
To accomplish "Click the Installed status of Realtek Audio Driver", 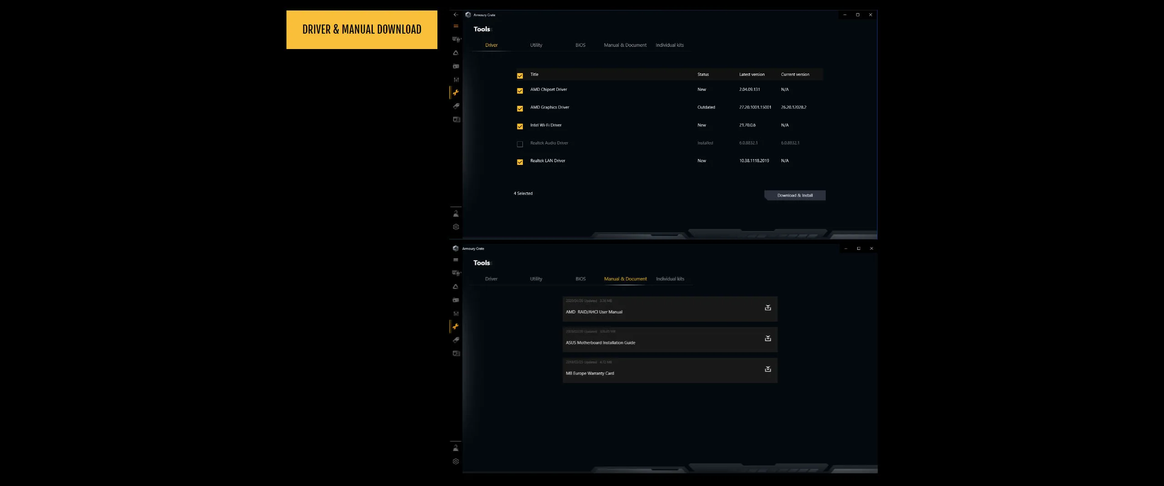I will (x=705, y=143).
